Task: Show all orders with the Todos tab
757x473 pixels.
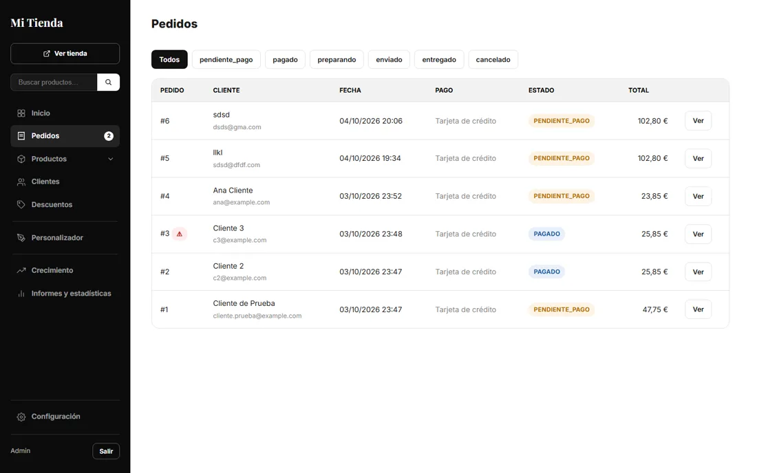Action: (x=169, y=59)
